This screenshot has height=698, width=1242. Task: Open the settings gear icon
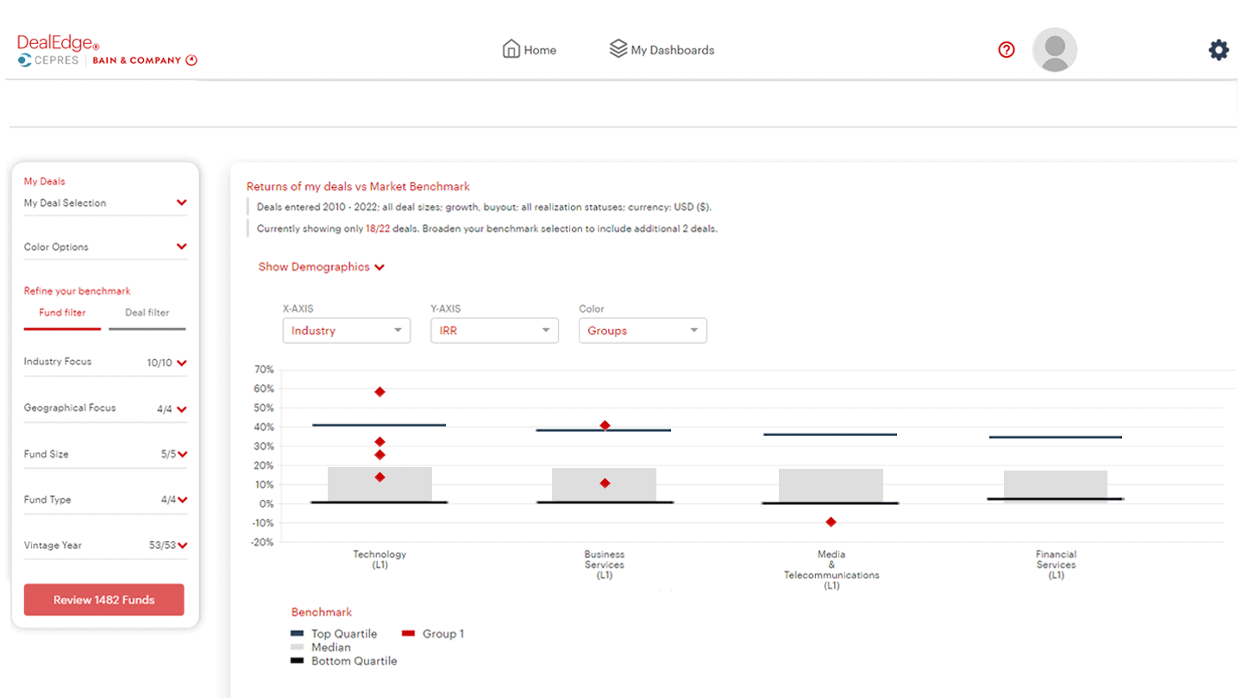coord(1219,50)
